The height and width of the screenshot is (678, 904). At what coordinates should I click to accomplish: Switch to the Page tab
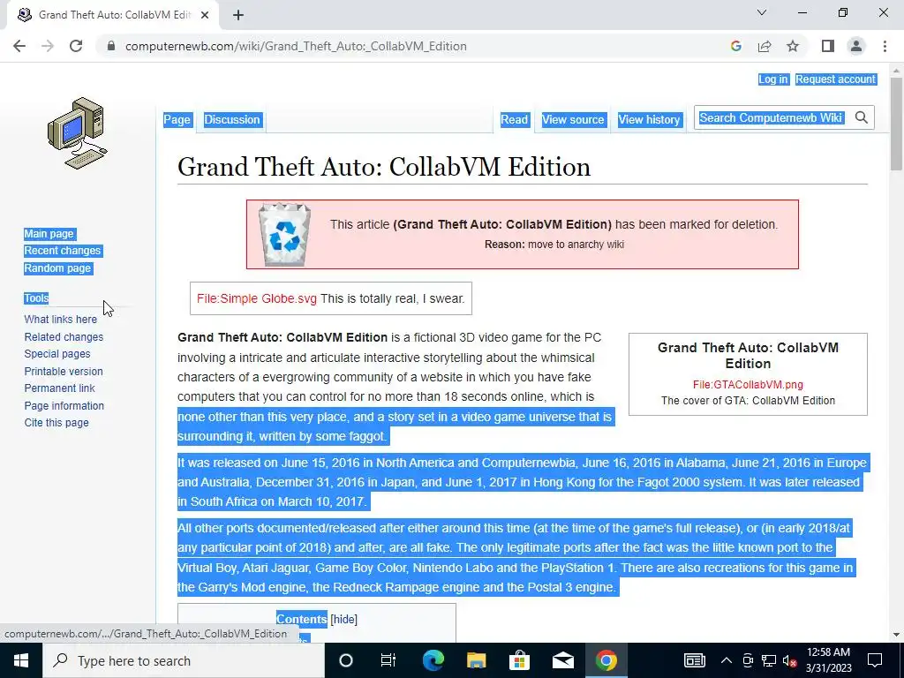tap(177, 119)
